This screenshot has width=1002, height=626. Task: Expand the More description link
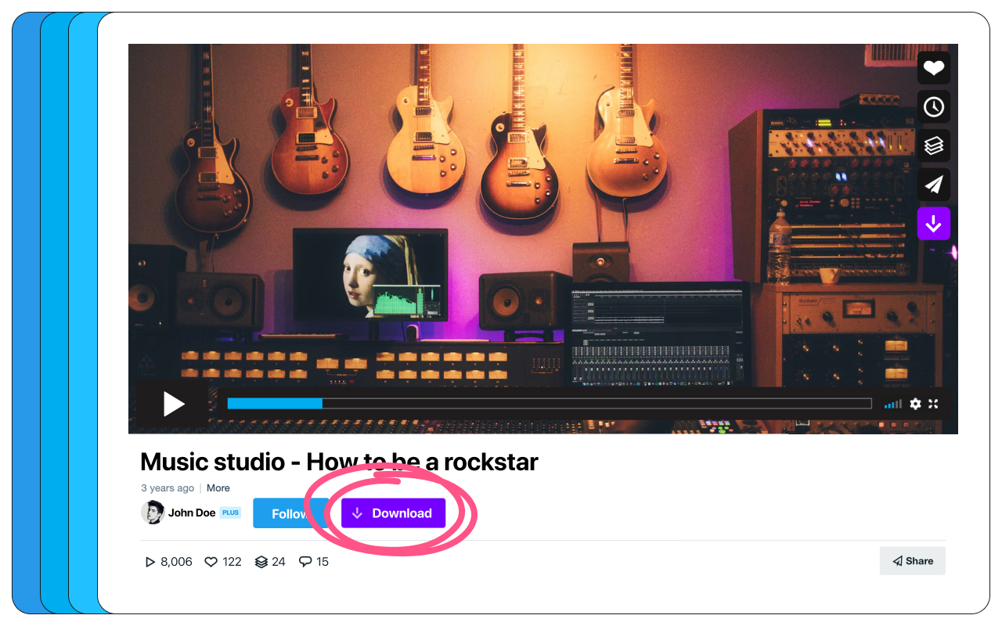(218, 488)
